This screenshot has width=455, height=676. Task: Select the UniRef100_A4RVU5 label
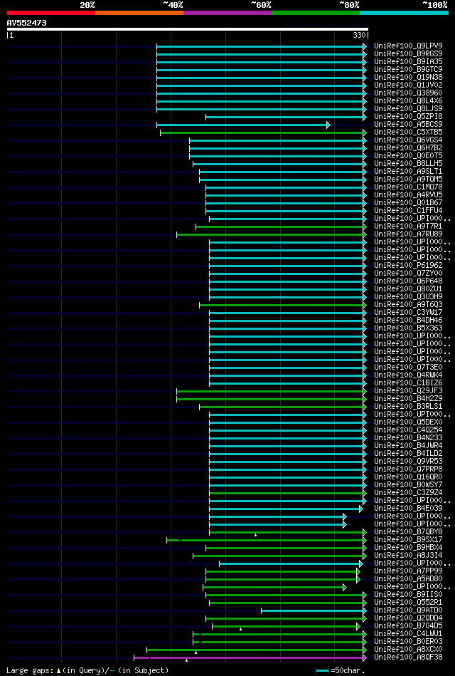408,195
